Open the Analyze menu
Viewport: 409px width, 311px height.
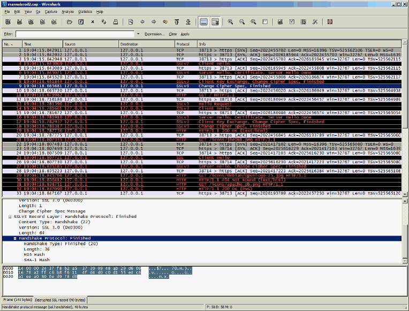pos(67,11)
